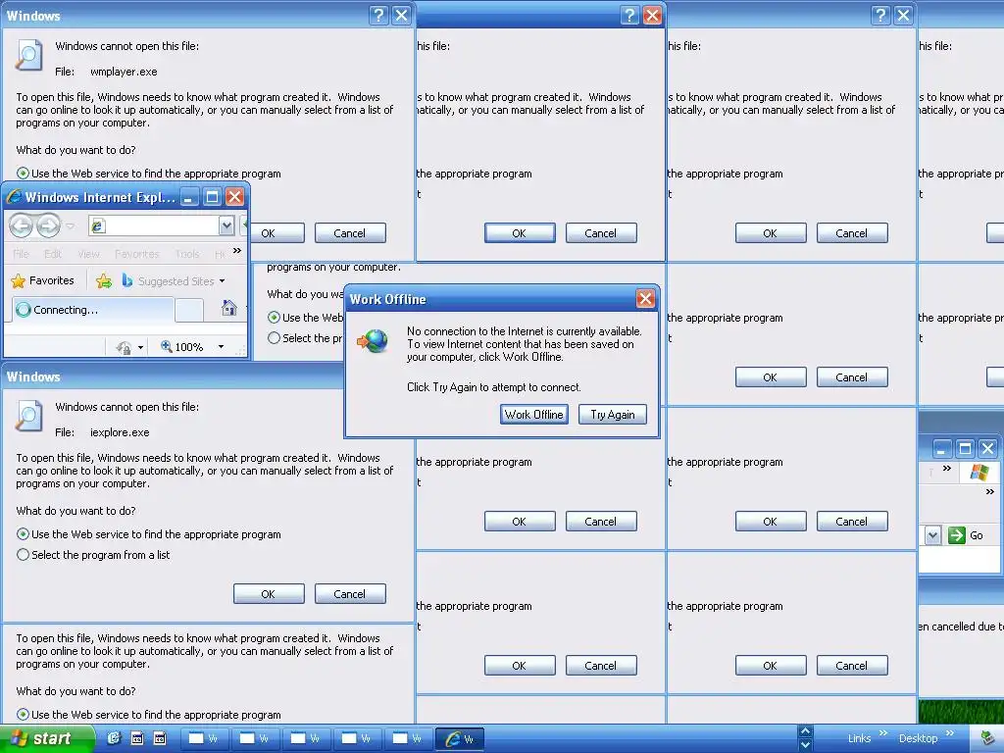Open the Links toolbar on the taskbar

pyautogui.click(x=859, y=738)
